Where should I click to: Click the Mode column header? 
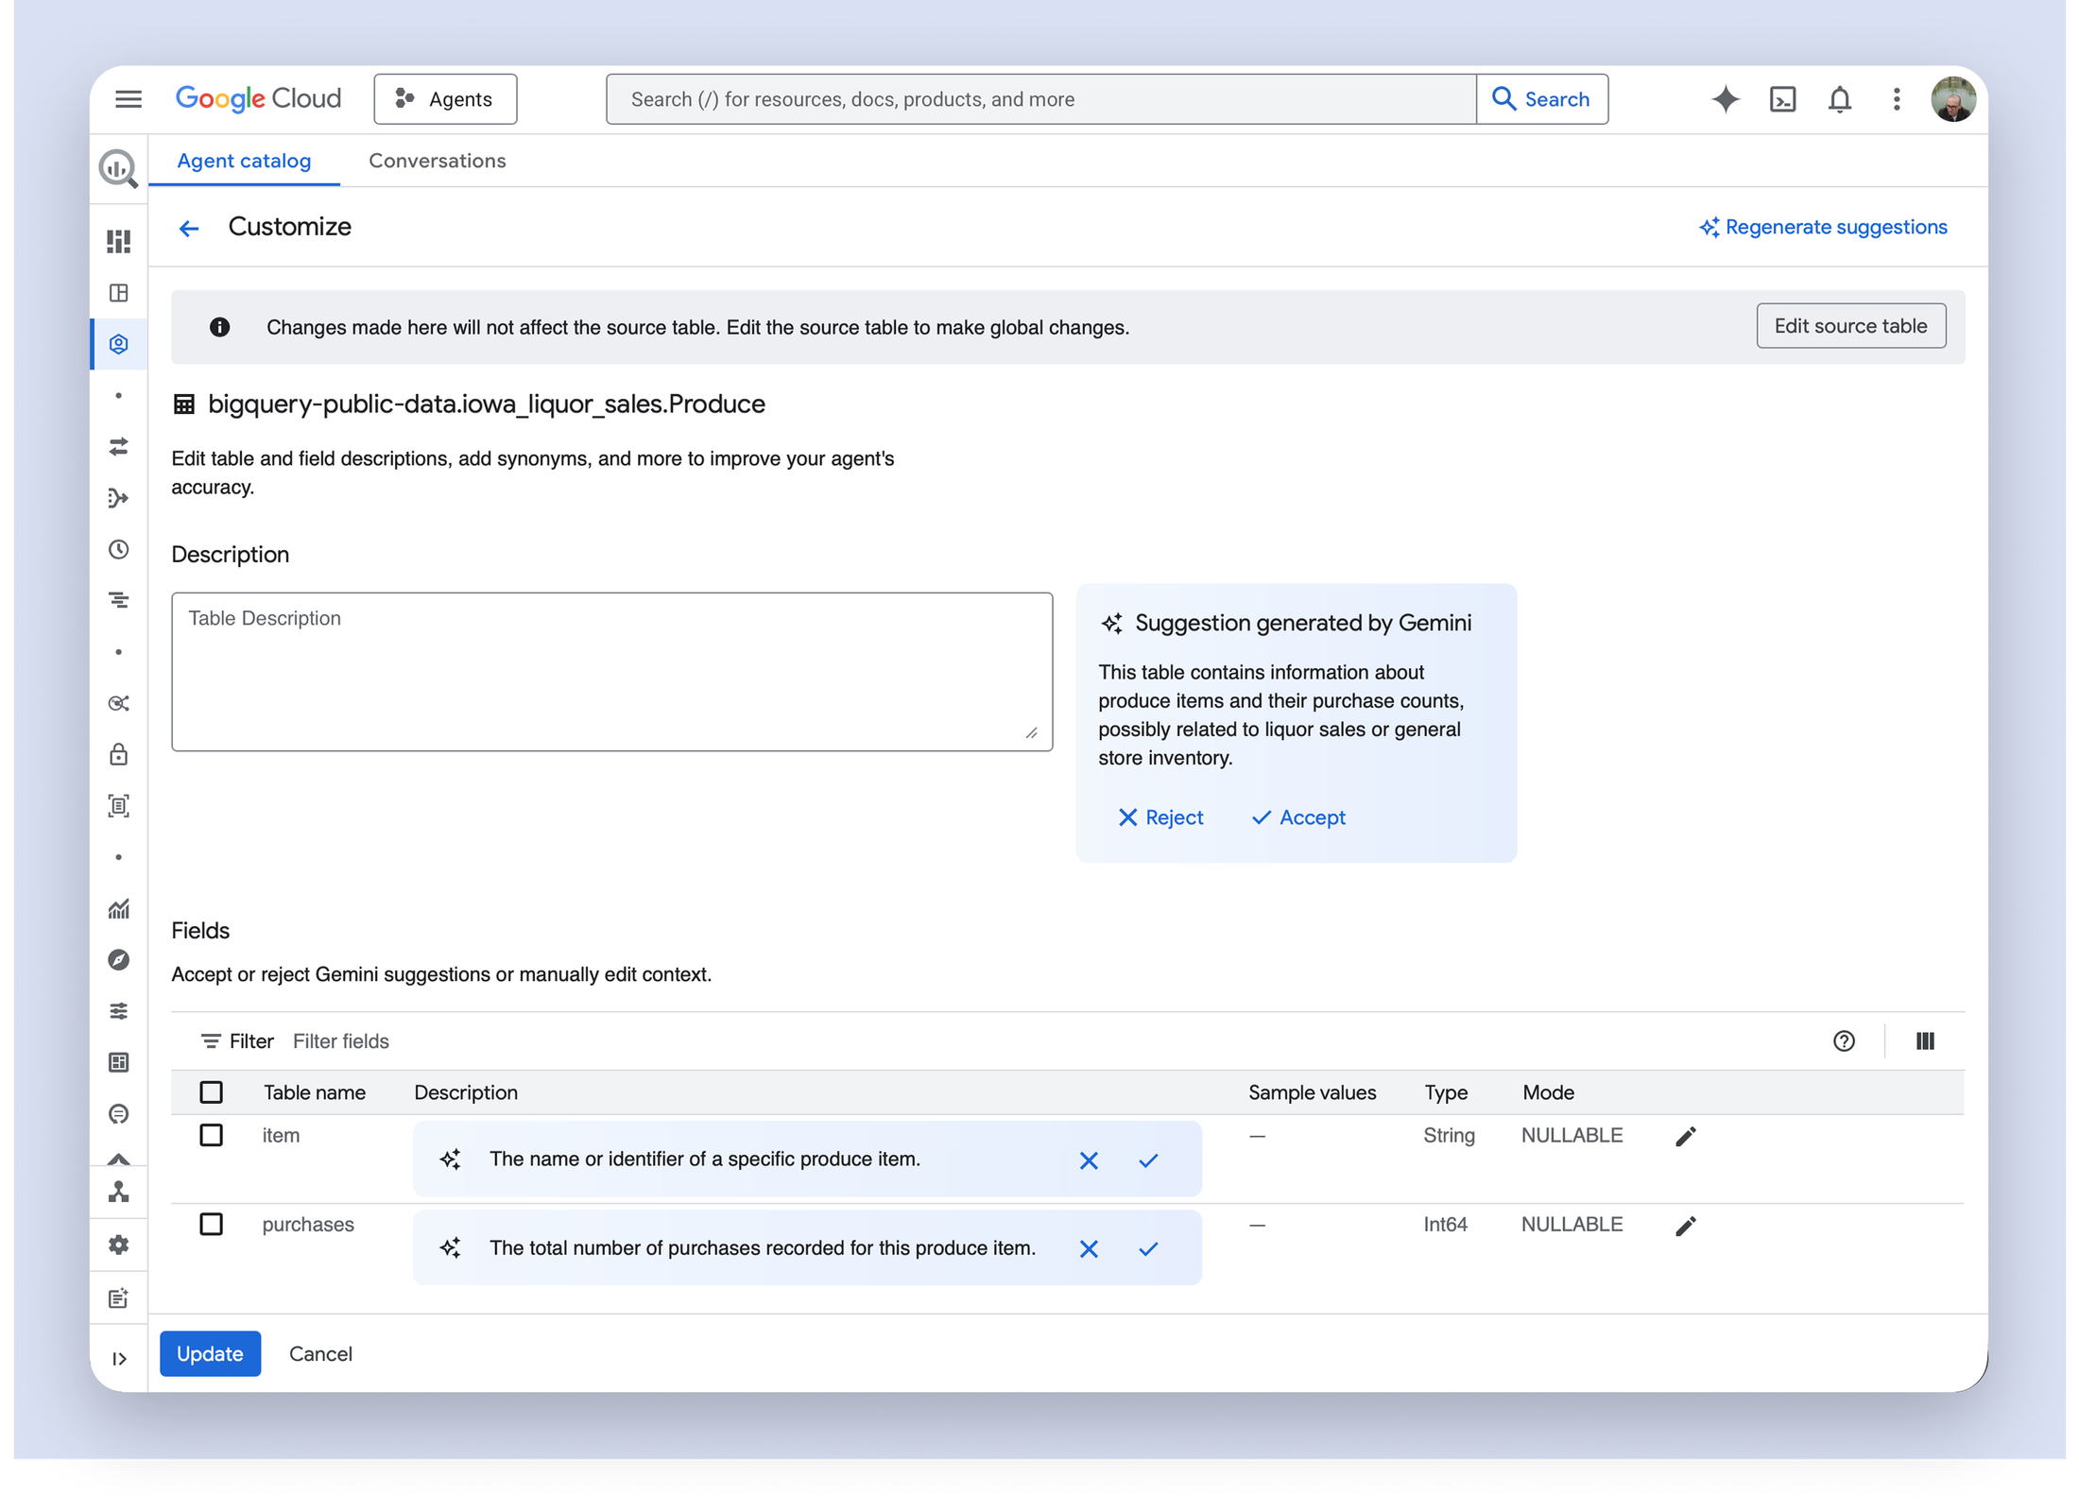[x=1548, y=1092]
